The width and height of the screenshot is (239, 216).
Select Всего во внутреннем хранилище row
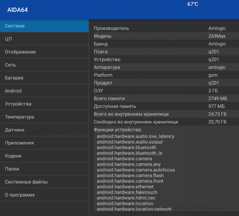166,114
